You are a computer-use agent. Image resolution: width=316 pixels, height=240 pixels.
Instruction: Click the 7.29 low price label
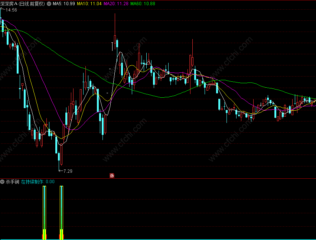[68, 171]
